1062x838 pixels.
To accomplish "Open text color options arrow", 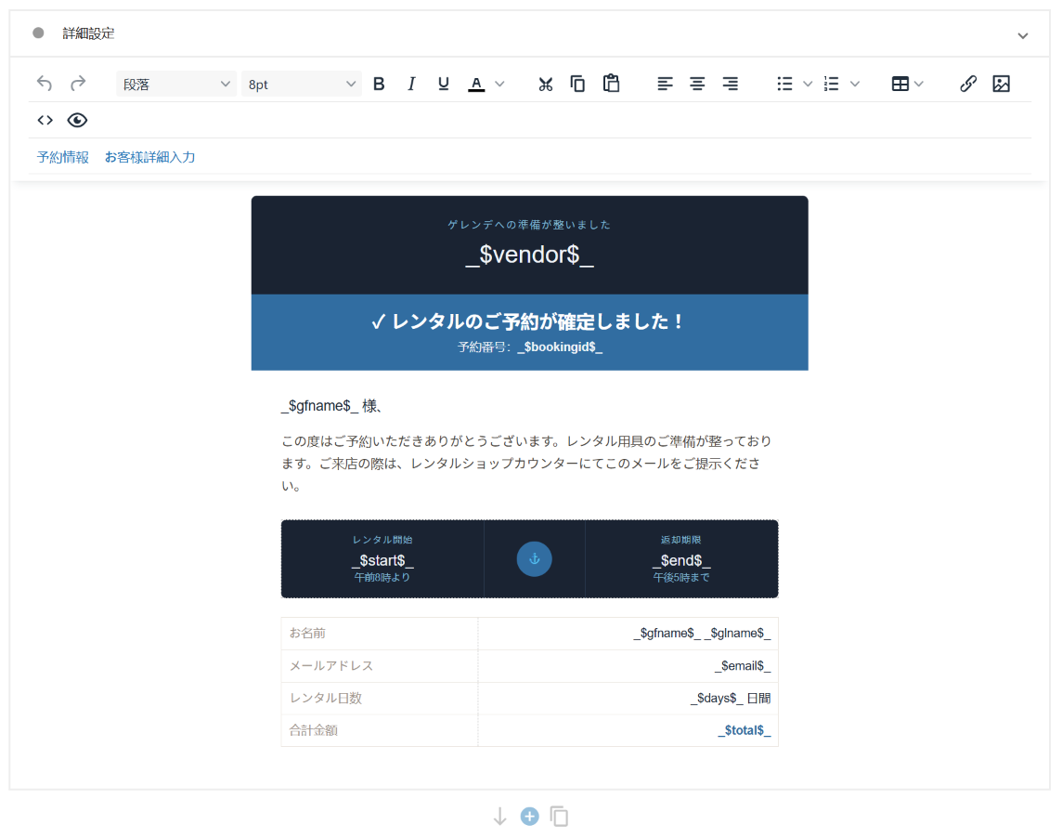I will click(x=499, y=84).
